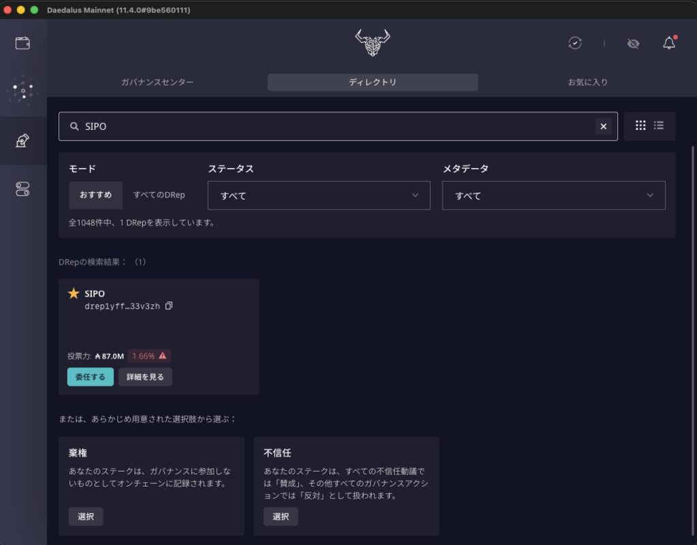Open the wallets sidebar icon
Screen dimensions: 697x545
(22, 43)
